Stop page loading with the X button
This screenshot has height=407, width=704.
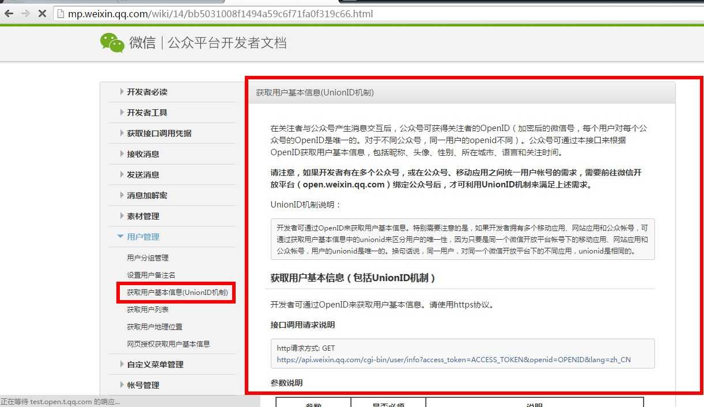[42, 13]
